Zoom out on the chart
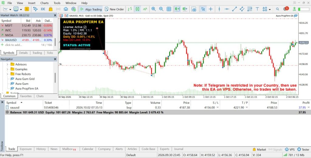The height and width of the screenshot is (158, 311). [161, 9]
